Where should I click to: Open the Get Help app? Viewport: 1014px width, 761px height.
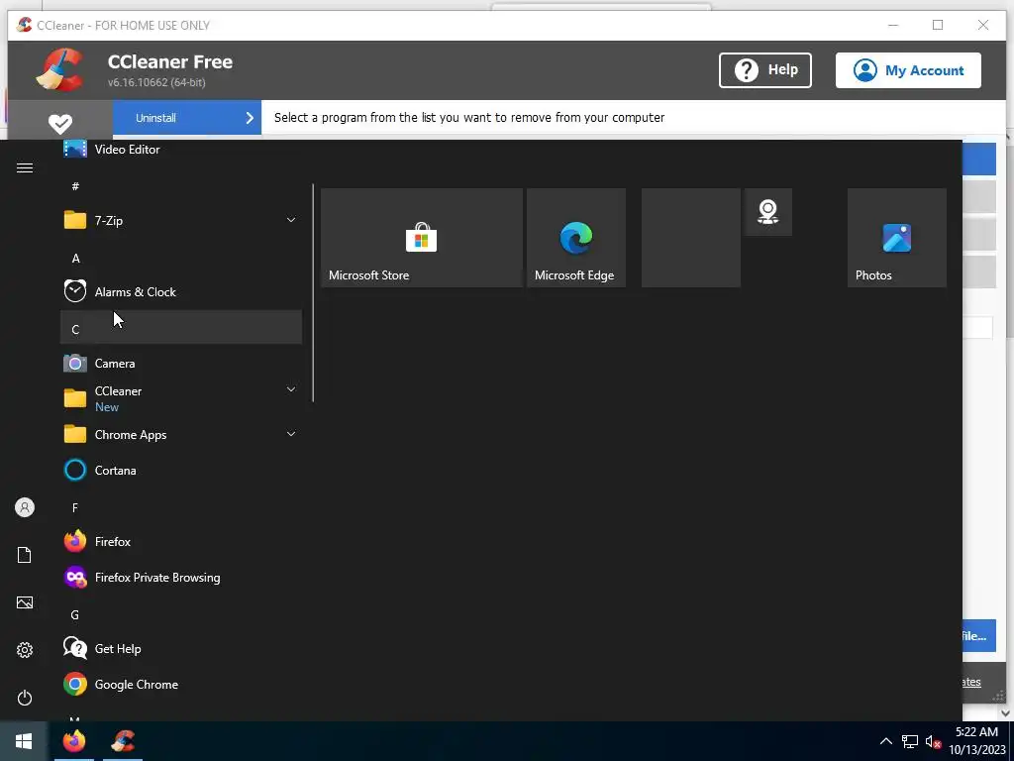(181, 648)
